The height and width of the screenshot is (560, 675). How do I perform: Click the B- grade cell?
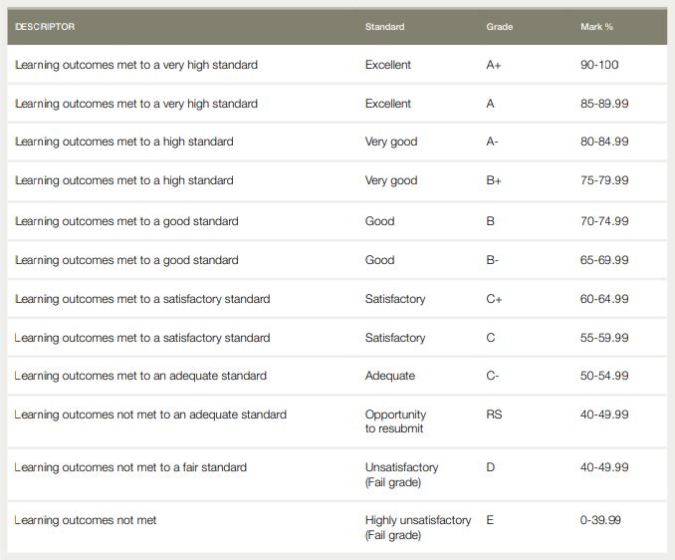coord(492,260)
